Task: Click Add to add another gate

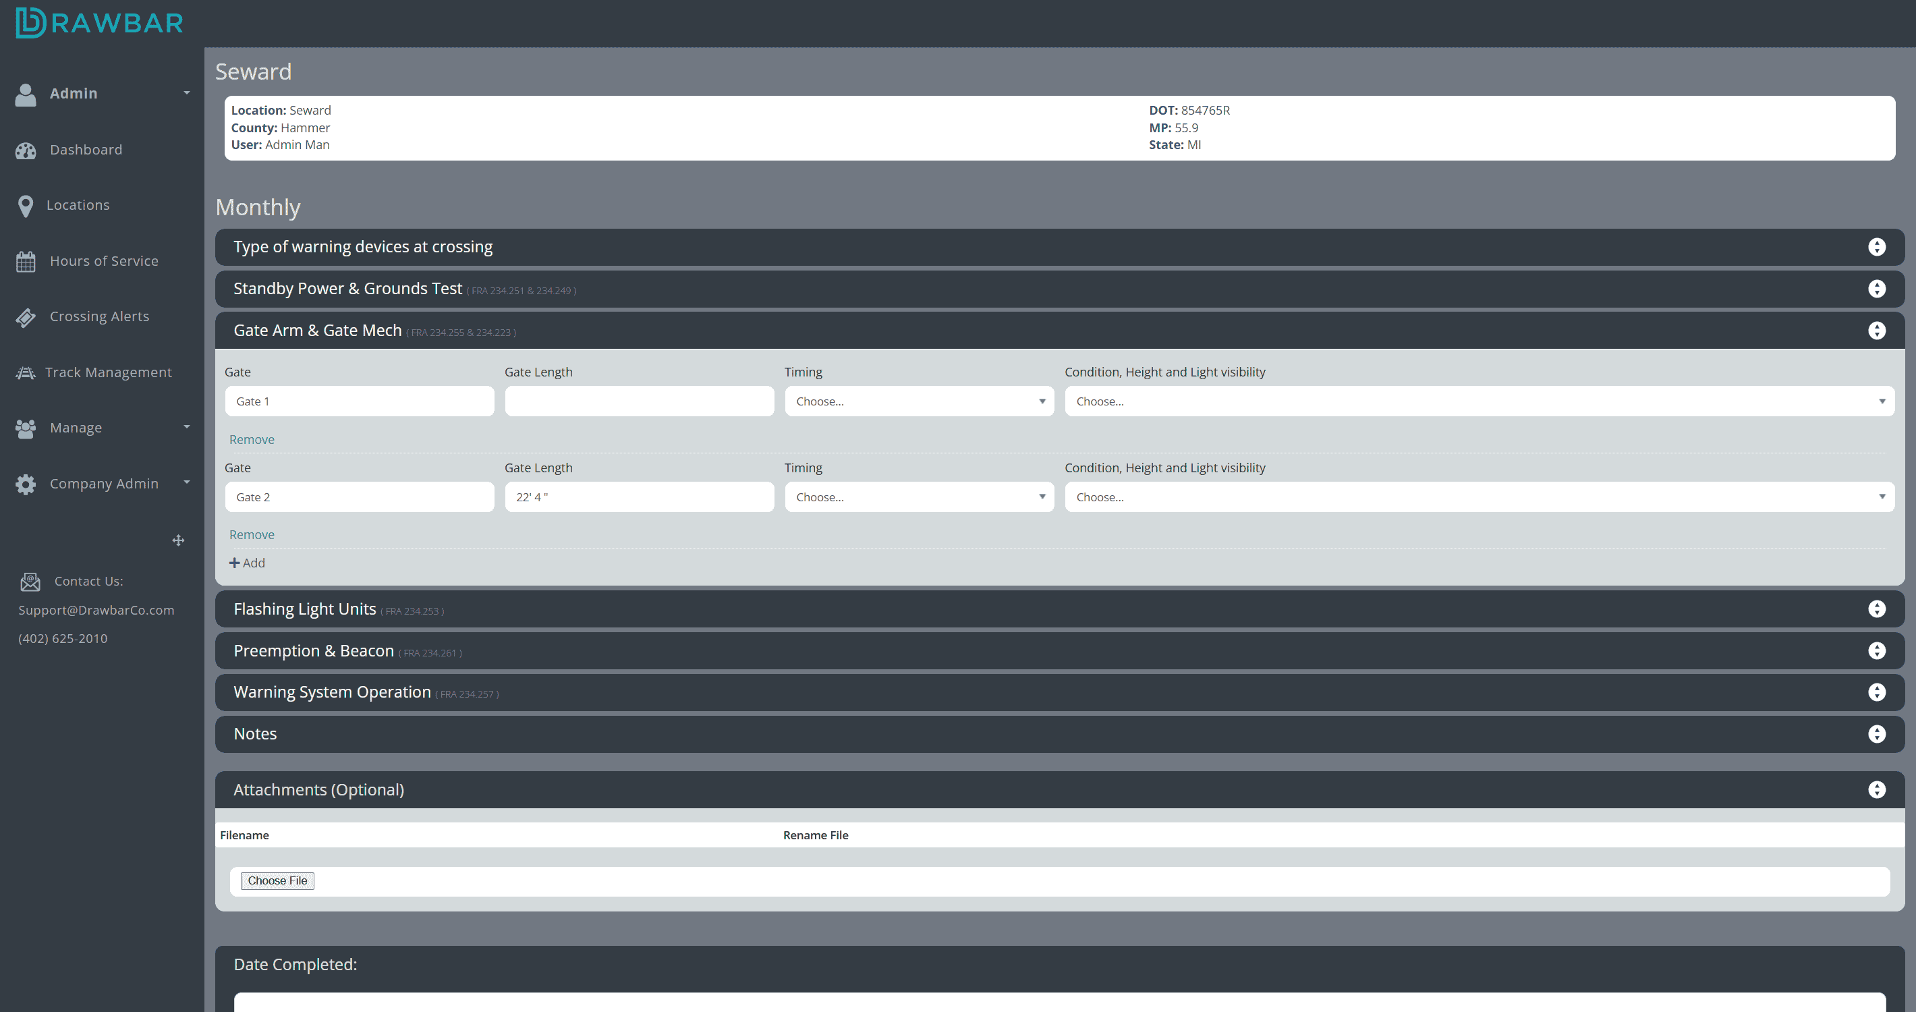Action: [x=247, y=562]
